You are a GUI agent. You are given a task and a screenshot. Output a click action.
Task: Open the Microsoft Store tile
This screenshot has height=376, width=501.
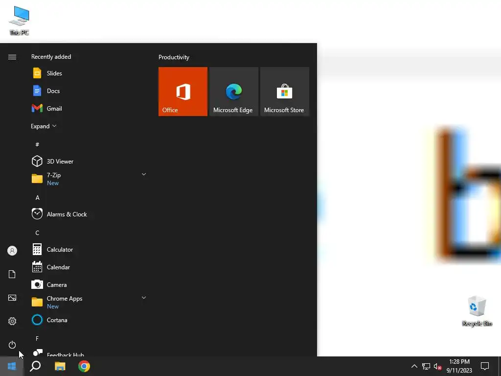[285, 92]
